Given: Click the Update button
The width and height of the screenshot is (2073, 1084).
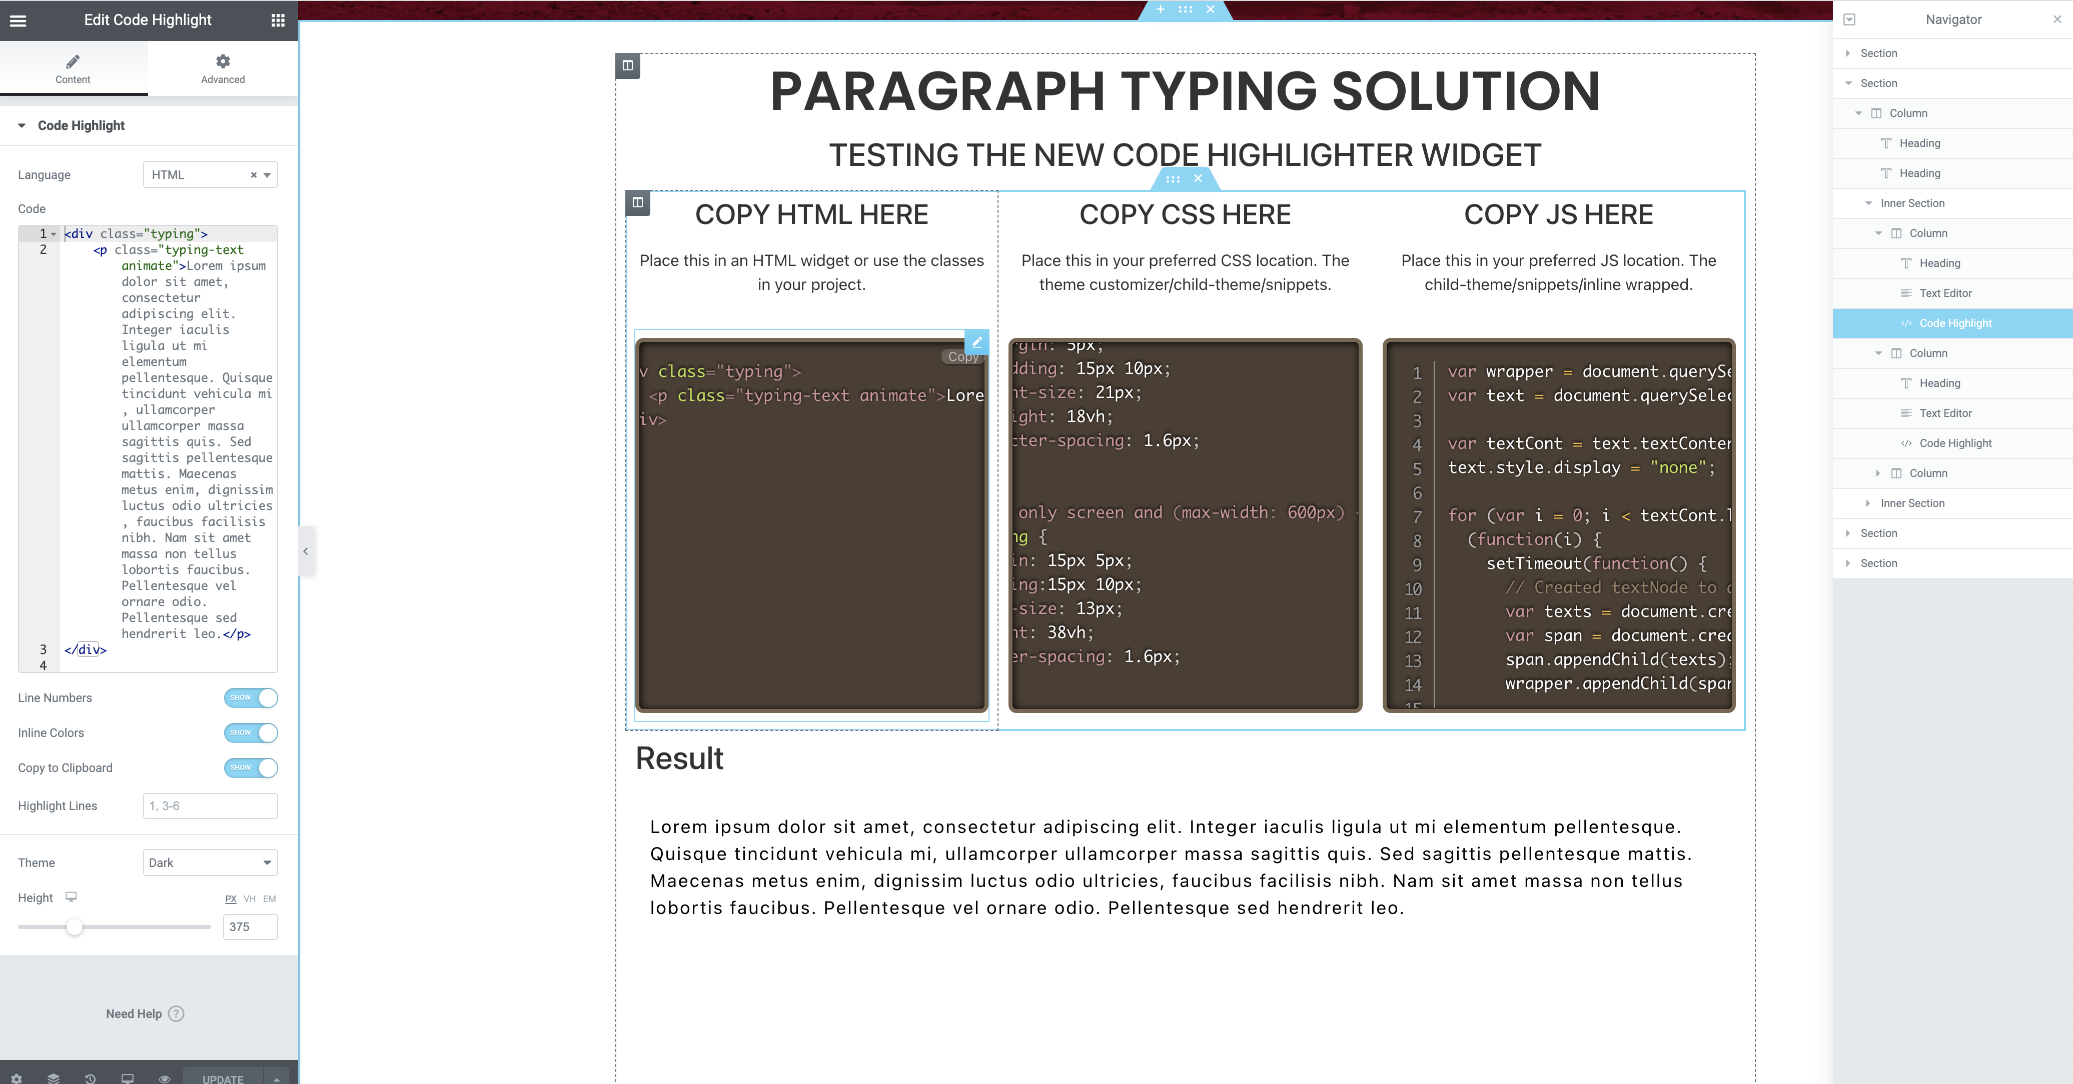Looking at the screenshot, I should [223, 1078].
